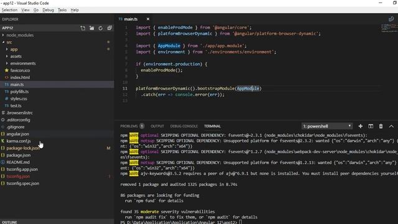Open tsconfig.spec.json file
Screen dimensions: 398x224
coord(23,184)
